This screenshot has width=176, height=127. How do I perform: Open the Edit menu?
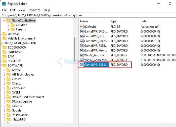click(x=13, y=10)
